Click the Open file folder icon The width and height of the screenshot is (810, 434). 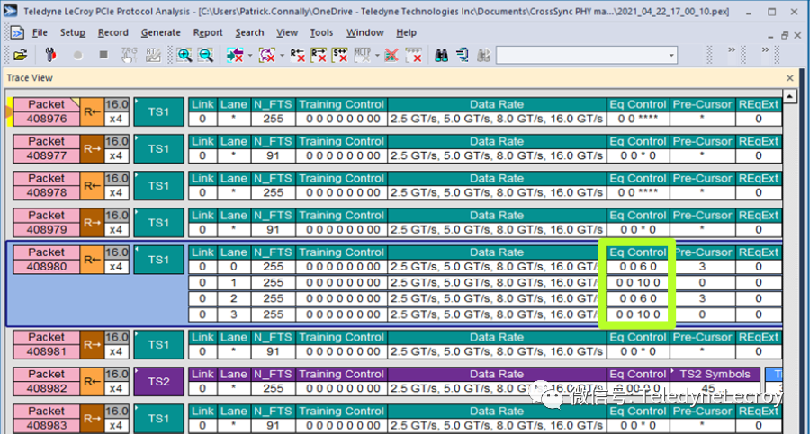pyautogui.click(x=20, y=55)
